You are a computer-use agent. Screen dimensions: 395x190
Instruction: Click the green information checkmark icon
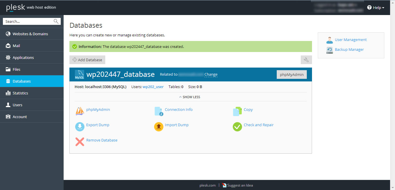(75, 46)
